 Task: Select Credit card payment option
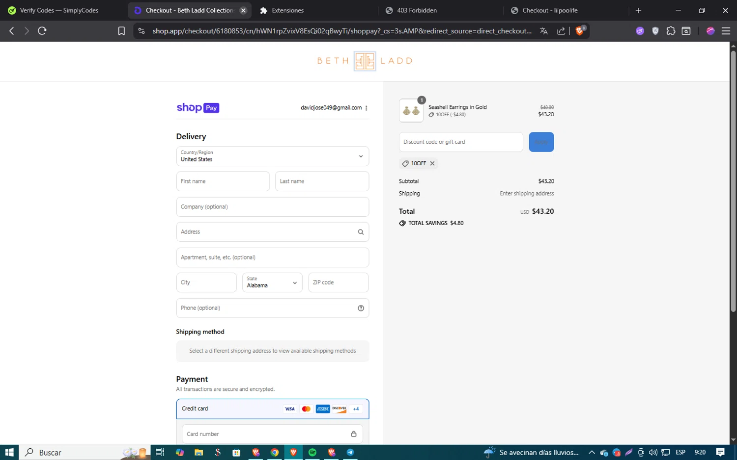click(273, 409)
